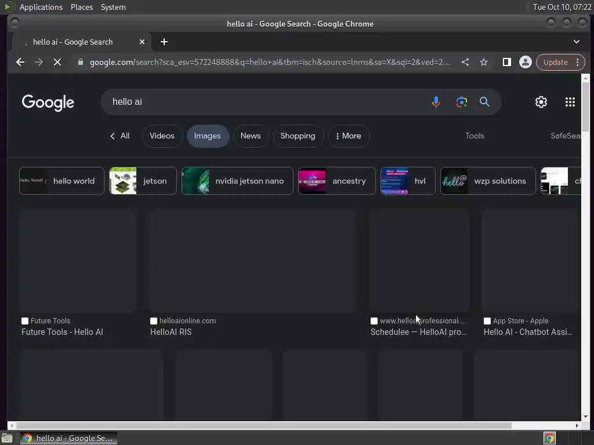Click the scroll left arrow
The width and height of the screenshot is (594, 445).
coord(12,425)
